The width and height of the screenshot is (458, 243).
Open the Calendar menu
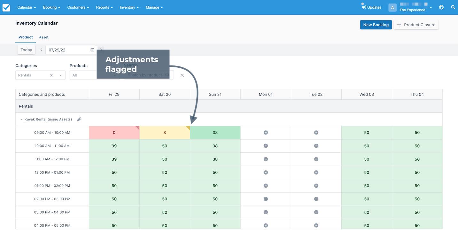(27, 7)
